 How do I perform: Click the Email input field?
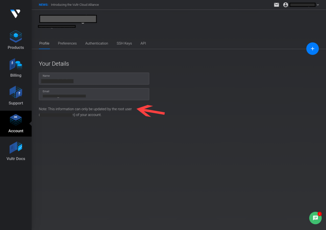(94, 94)
